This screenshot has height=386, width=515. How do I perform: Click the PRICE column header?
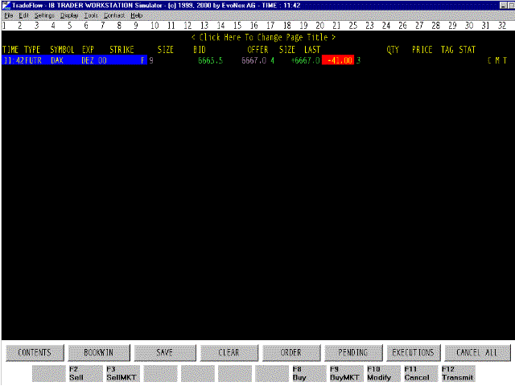(422, 50)
